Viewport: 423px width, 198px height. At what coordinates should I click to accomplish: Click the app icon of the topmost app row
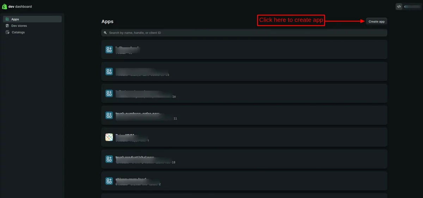pos(109,50)
